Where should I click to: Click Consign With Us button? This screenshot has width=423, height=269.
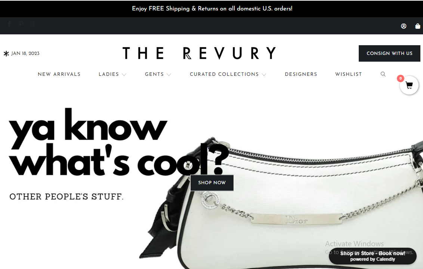pos(389,53)
